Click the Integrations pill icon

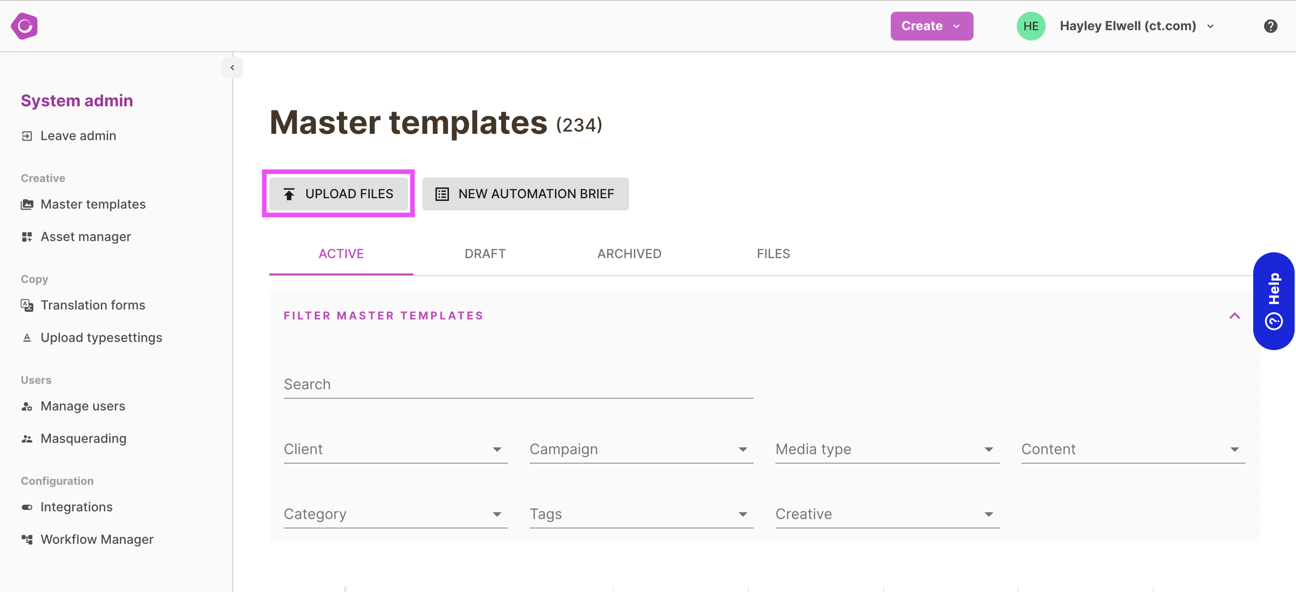click(x=27, y=507)
